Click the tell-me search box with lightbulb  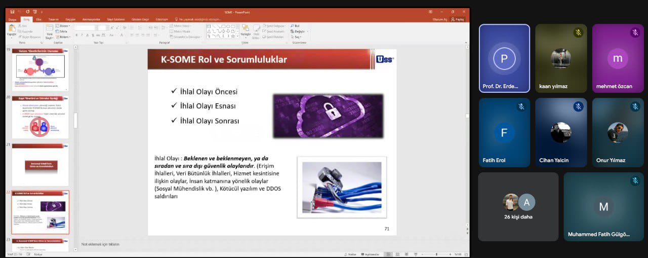tap(198, 19)
